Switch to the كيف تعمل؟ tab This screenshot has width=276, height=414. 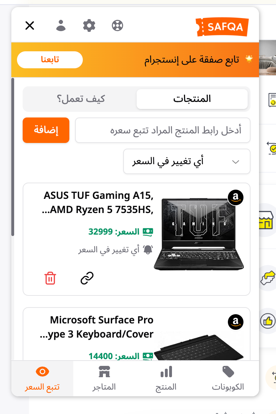click(x=81, y=99)
